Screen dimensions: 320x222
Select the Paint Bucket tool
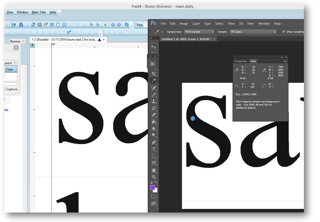coord(154,122)
